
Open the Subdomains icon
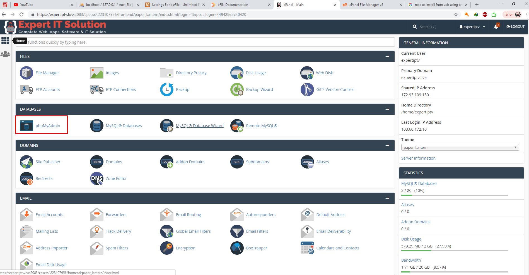(x=237, y=162)
